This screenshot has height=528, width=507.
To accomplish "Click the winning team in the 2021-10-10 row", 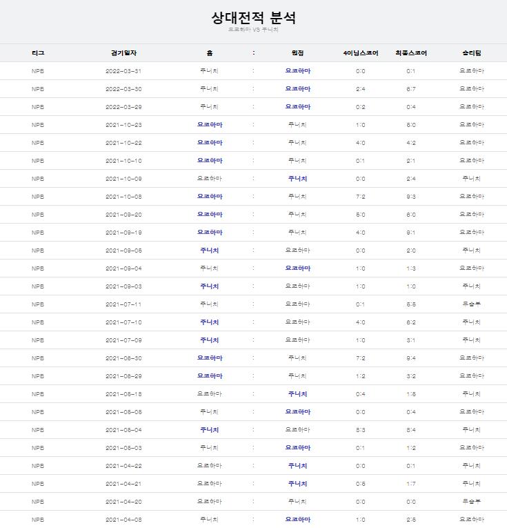I will pos(472,161).
